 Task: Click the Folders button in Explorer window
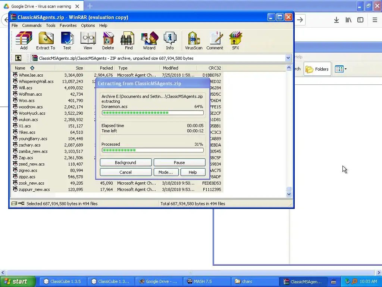tap(317, 69)
